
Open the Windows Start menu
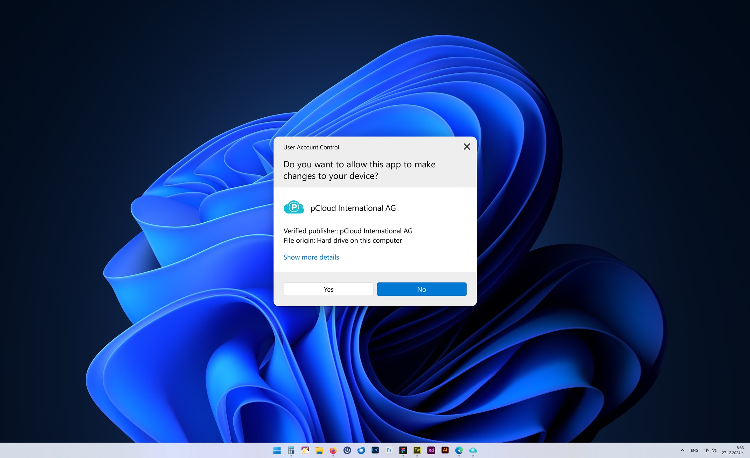277,450
